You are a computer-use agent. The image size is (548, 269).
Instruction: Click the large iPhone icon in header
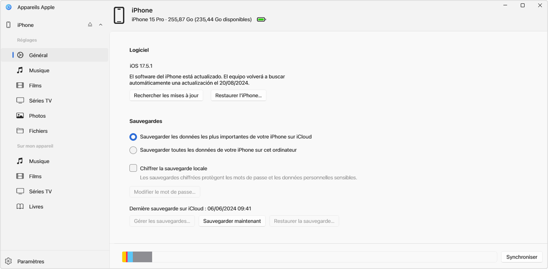[x=119, y=15]
